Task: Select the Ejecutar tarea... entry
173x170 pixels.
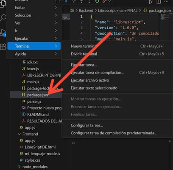Action: (117, 65)
